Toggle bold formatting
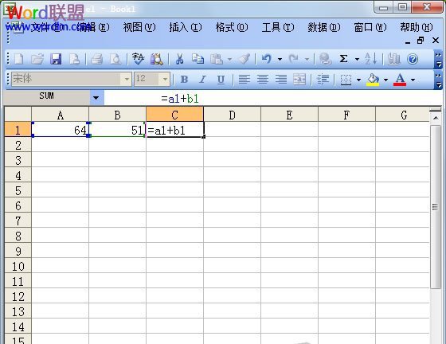This screenshot has width=446, height=344. tap(184, 80)
